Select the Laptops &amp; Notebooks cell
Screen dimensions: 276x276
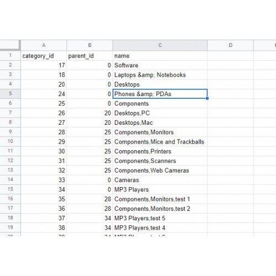tap(160, 75)
